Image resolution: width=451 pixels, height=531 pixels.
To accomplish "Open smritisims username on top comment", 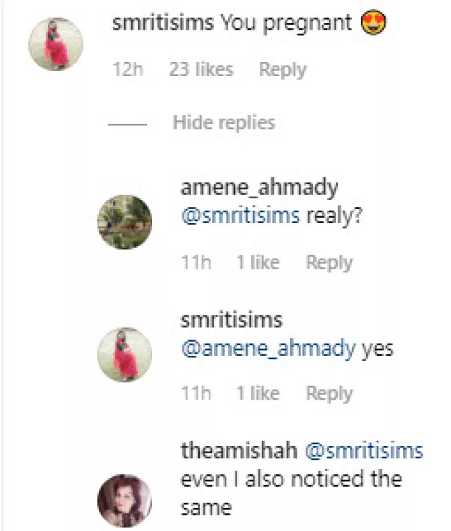I will pyautogui.click(x=163, y=23).
